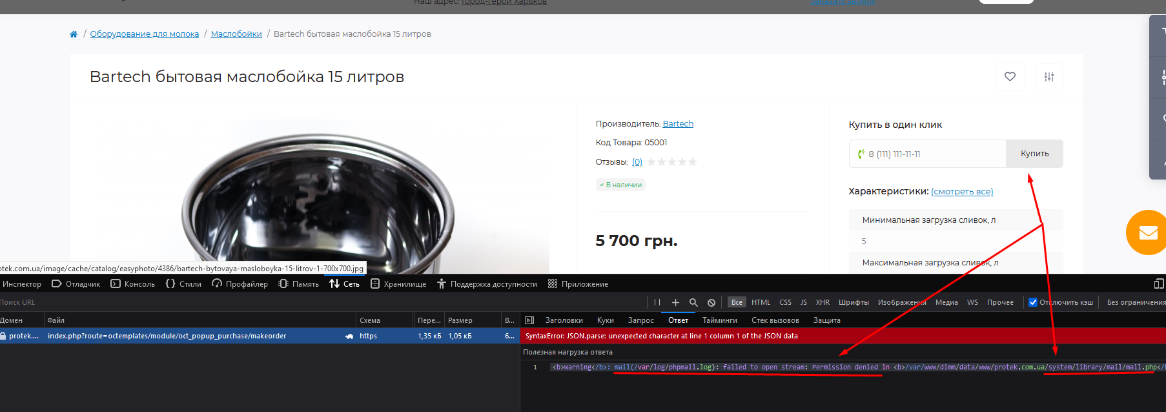The height and width of the screenshot is (412, 1166).
Task: Filter requests by Шрифты
Action: point(854,302)
